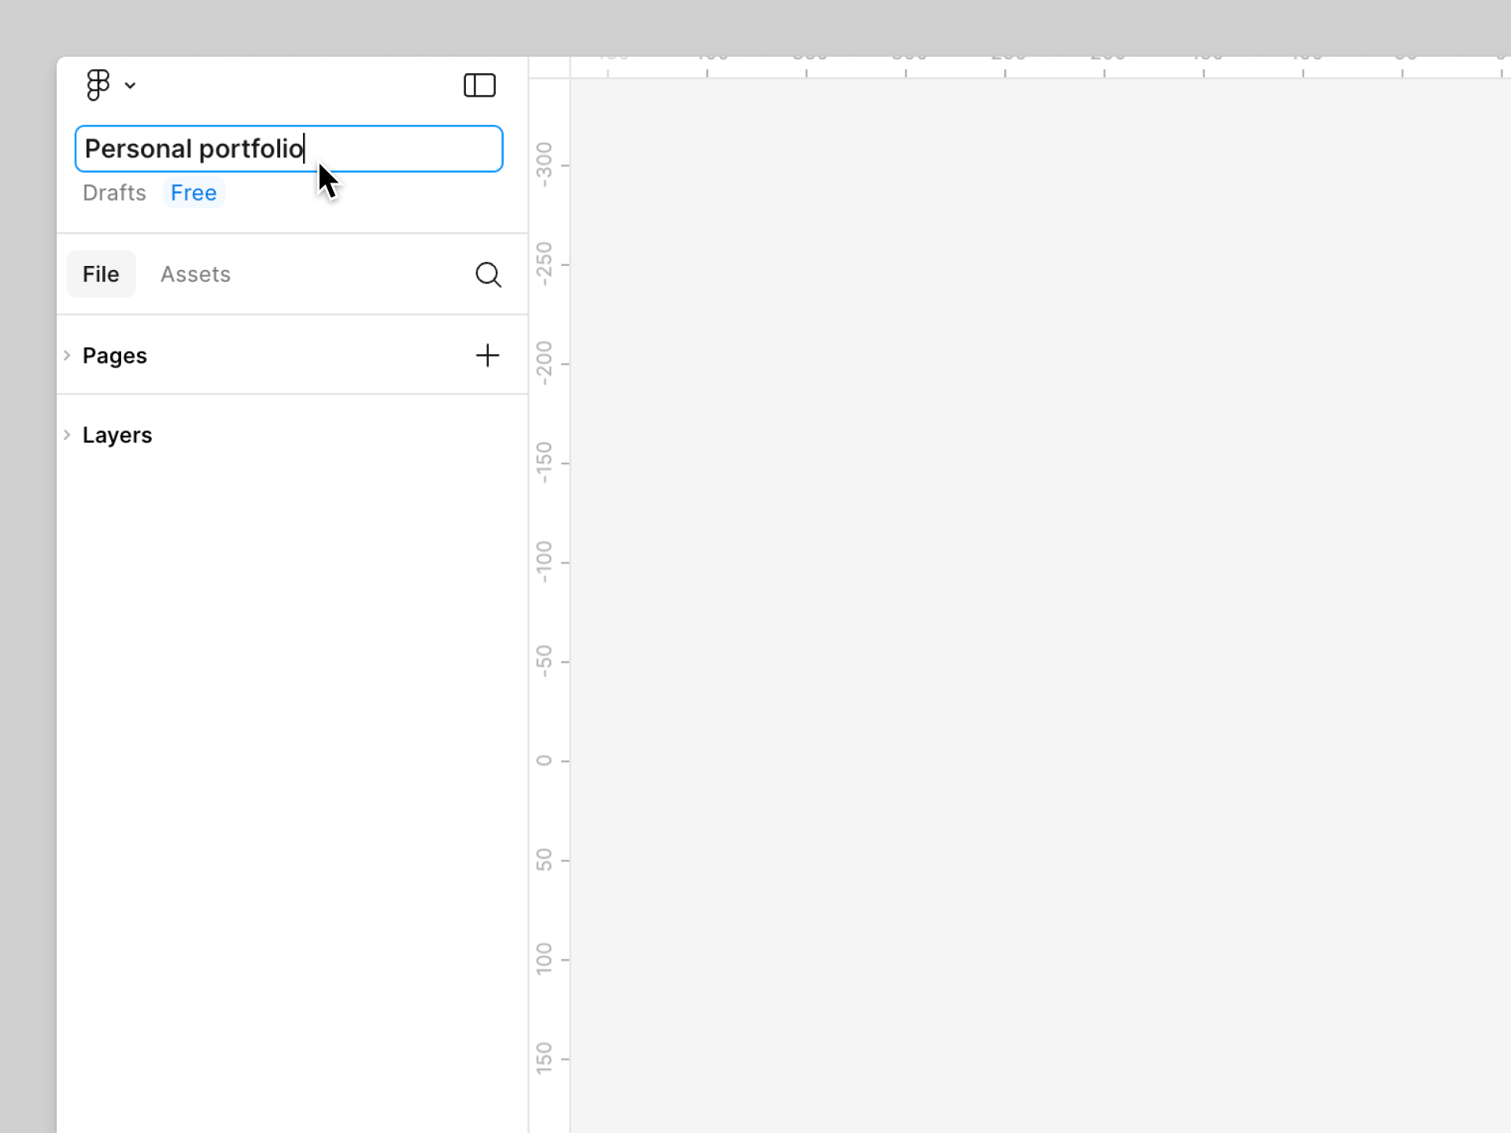Click the horizontal ruler at the top

point(1023,67)
